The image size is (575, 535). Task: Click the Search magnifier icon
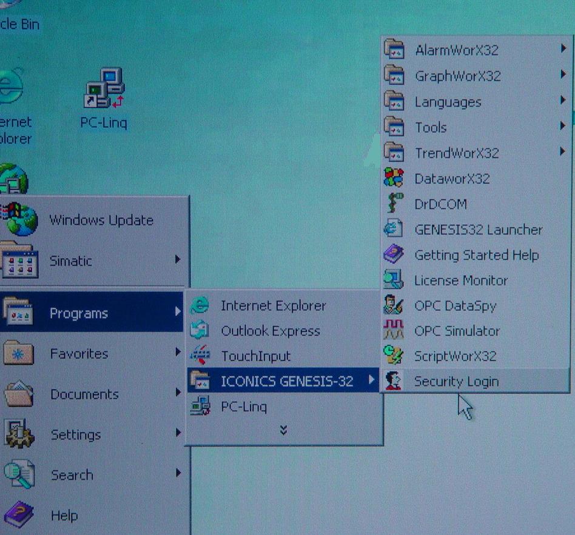19,474
